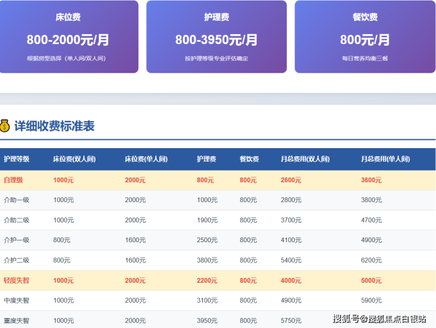Select the 介助一级 row label
The image size is (436, 328).
(16, 200)
